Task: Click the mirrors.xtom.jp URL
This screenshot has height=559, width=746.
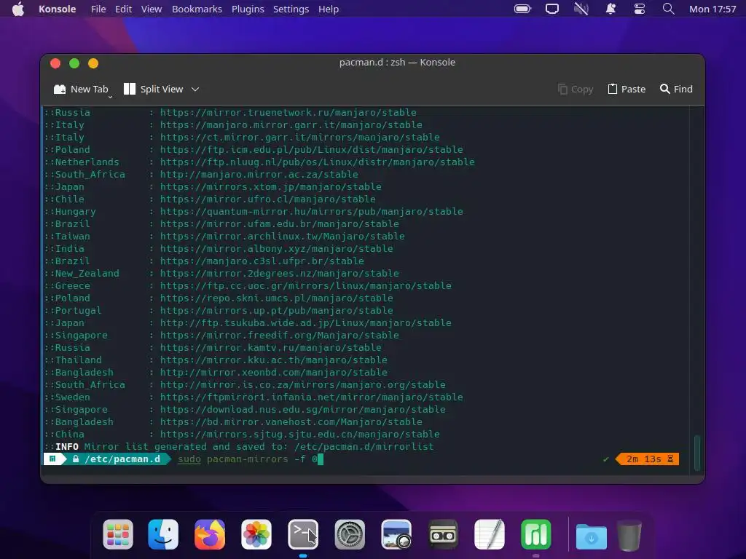Action: click(271, 187)
